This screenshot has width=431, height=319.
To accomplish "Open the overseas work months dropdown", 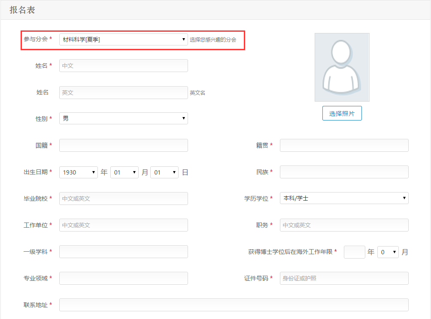I will 388,252.
